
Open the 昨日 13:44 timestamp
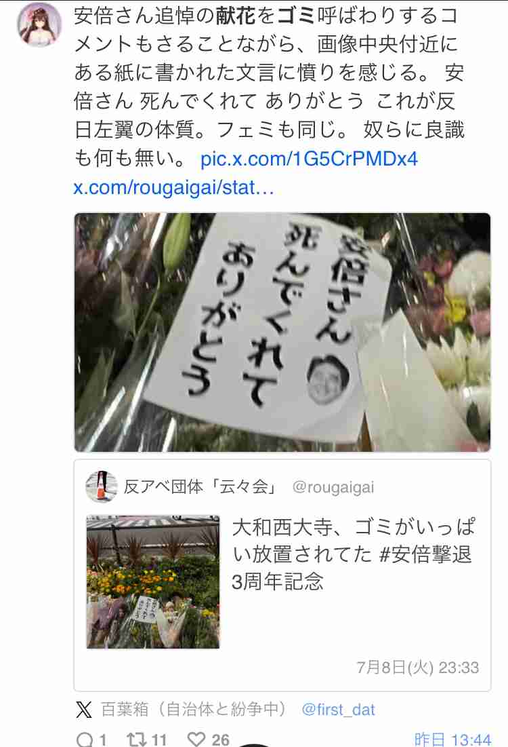(452, 740)
